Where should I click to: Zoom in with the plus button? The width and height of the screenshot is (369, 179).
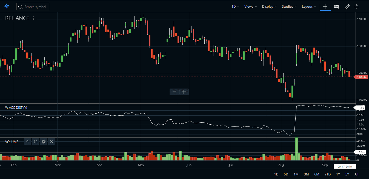[x=184, y=92]
